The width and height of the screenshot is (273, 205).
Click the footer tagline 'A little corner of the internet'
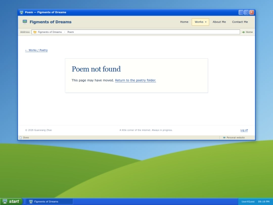coord(146,130)
